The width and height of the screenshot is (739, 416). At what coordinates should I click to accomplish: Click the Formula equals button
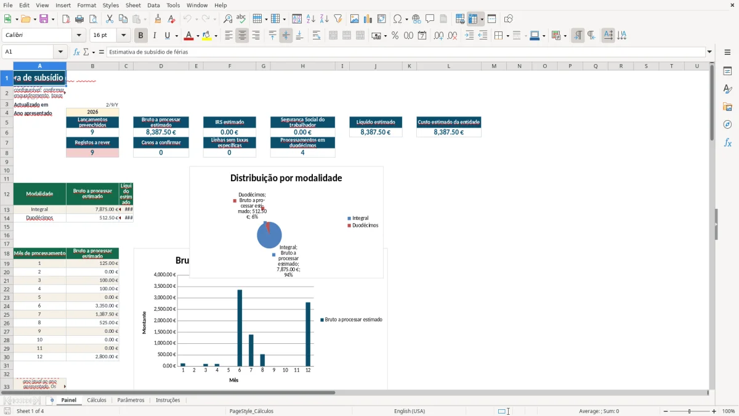click(x=102, y=52)
